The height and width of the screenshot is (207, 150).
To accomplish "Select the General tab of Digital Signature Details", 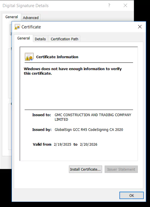I will click(x=12, y=17).
